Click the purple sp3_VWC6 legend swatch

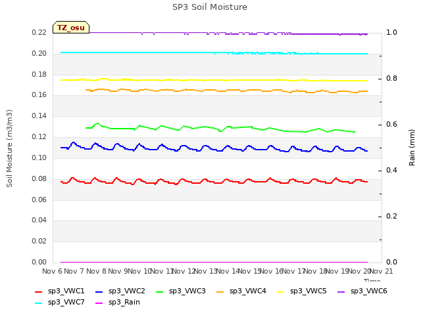click(x=341, y=291)
